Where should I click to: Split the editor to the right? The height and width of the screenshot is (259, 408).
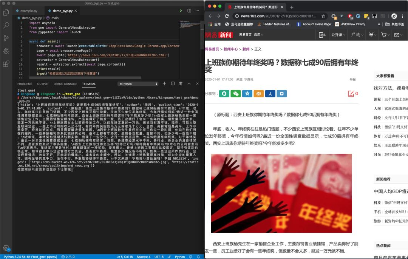click(x=190, y=11)
